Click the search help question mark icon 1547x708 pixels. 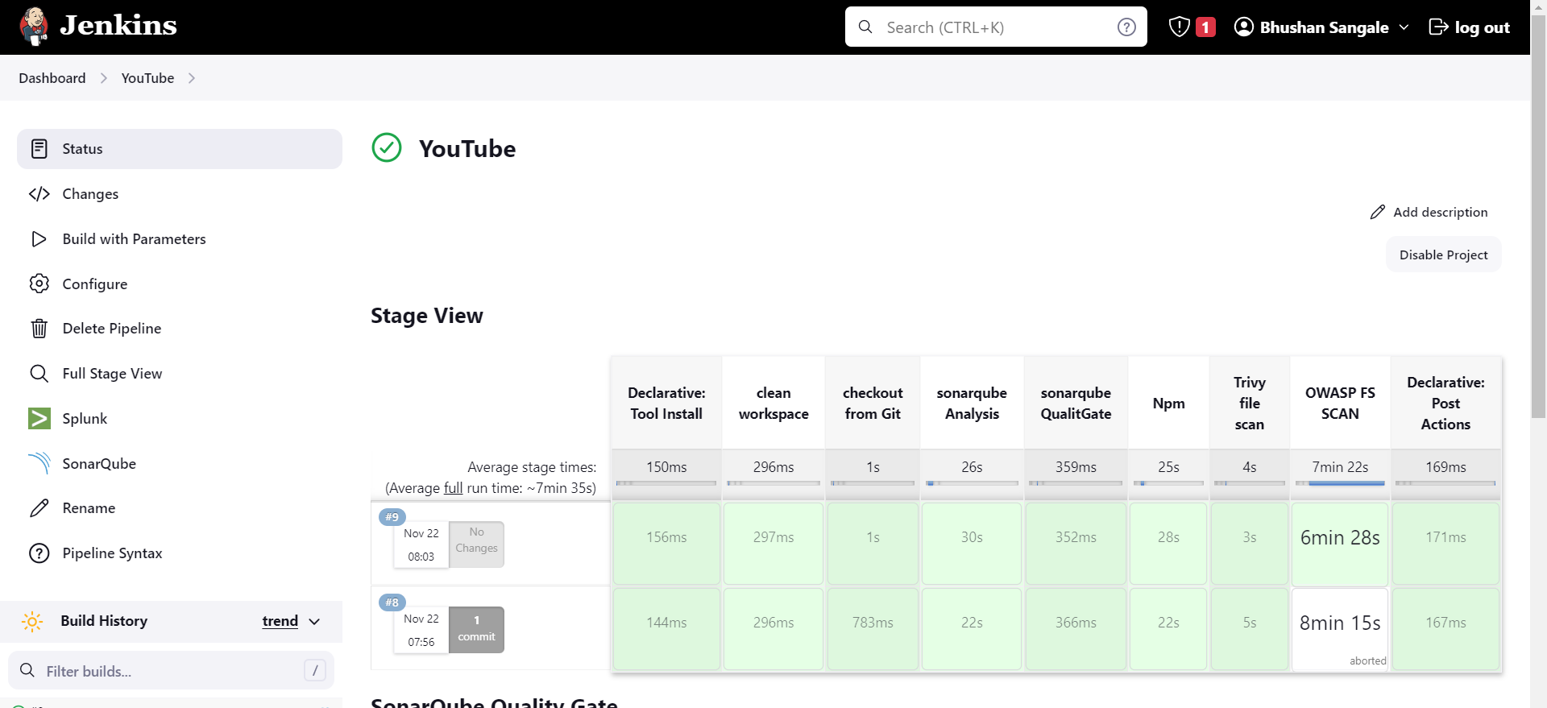coord(1126,27)
